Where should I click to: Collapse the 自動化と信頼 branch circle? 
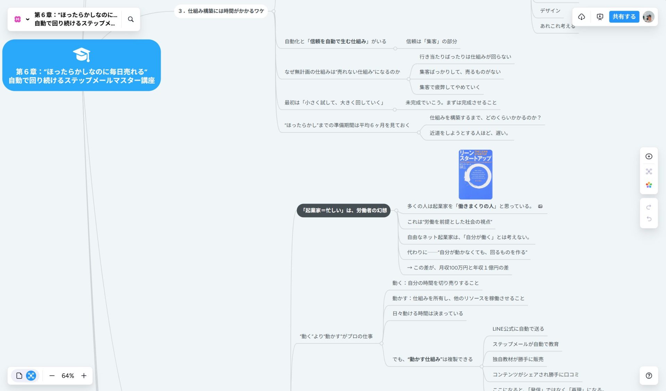tap(395, 49)
